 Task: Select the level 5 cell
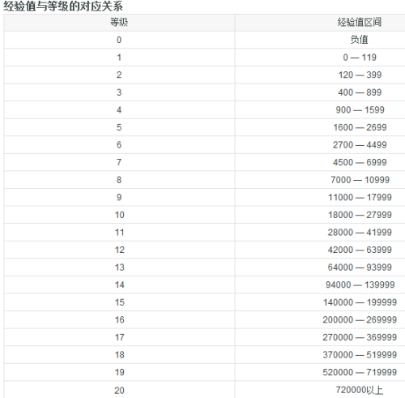[x=119, y=127]
